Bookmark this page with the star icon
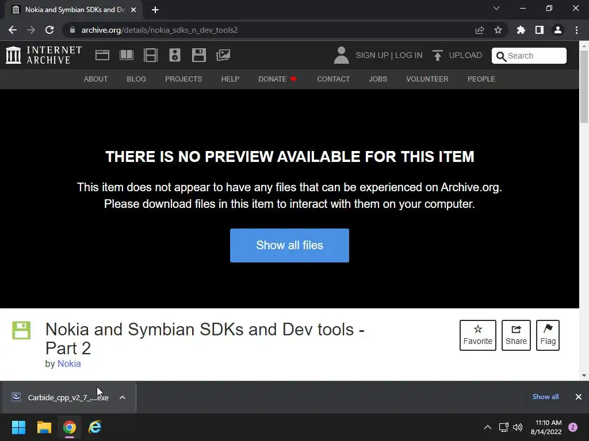This screenshot has width=589, height=441. [x=498, y=30]
